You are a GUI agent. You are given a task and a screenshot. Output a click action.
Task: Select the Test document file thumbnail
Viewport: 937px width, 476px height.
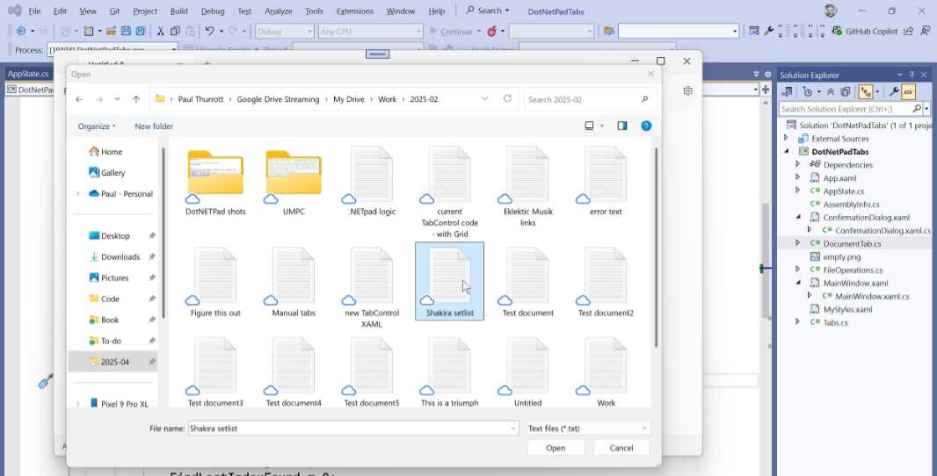point(527,281)
